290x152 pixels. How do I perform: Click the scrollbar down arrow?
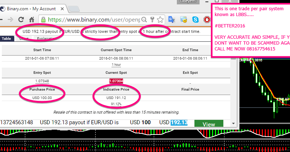pyautogui.click(x=233, y=123)
